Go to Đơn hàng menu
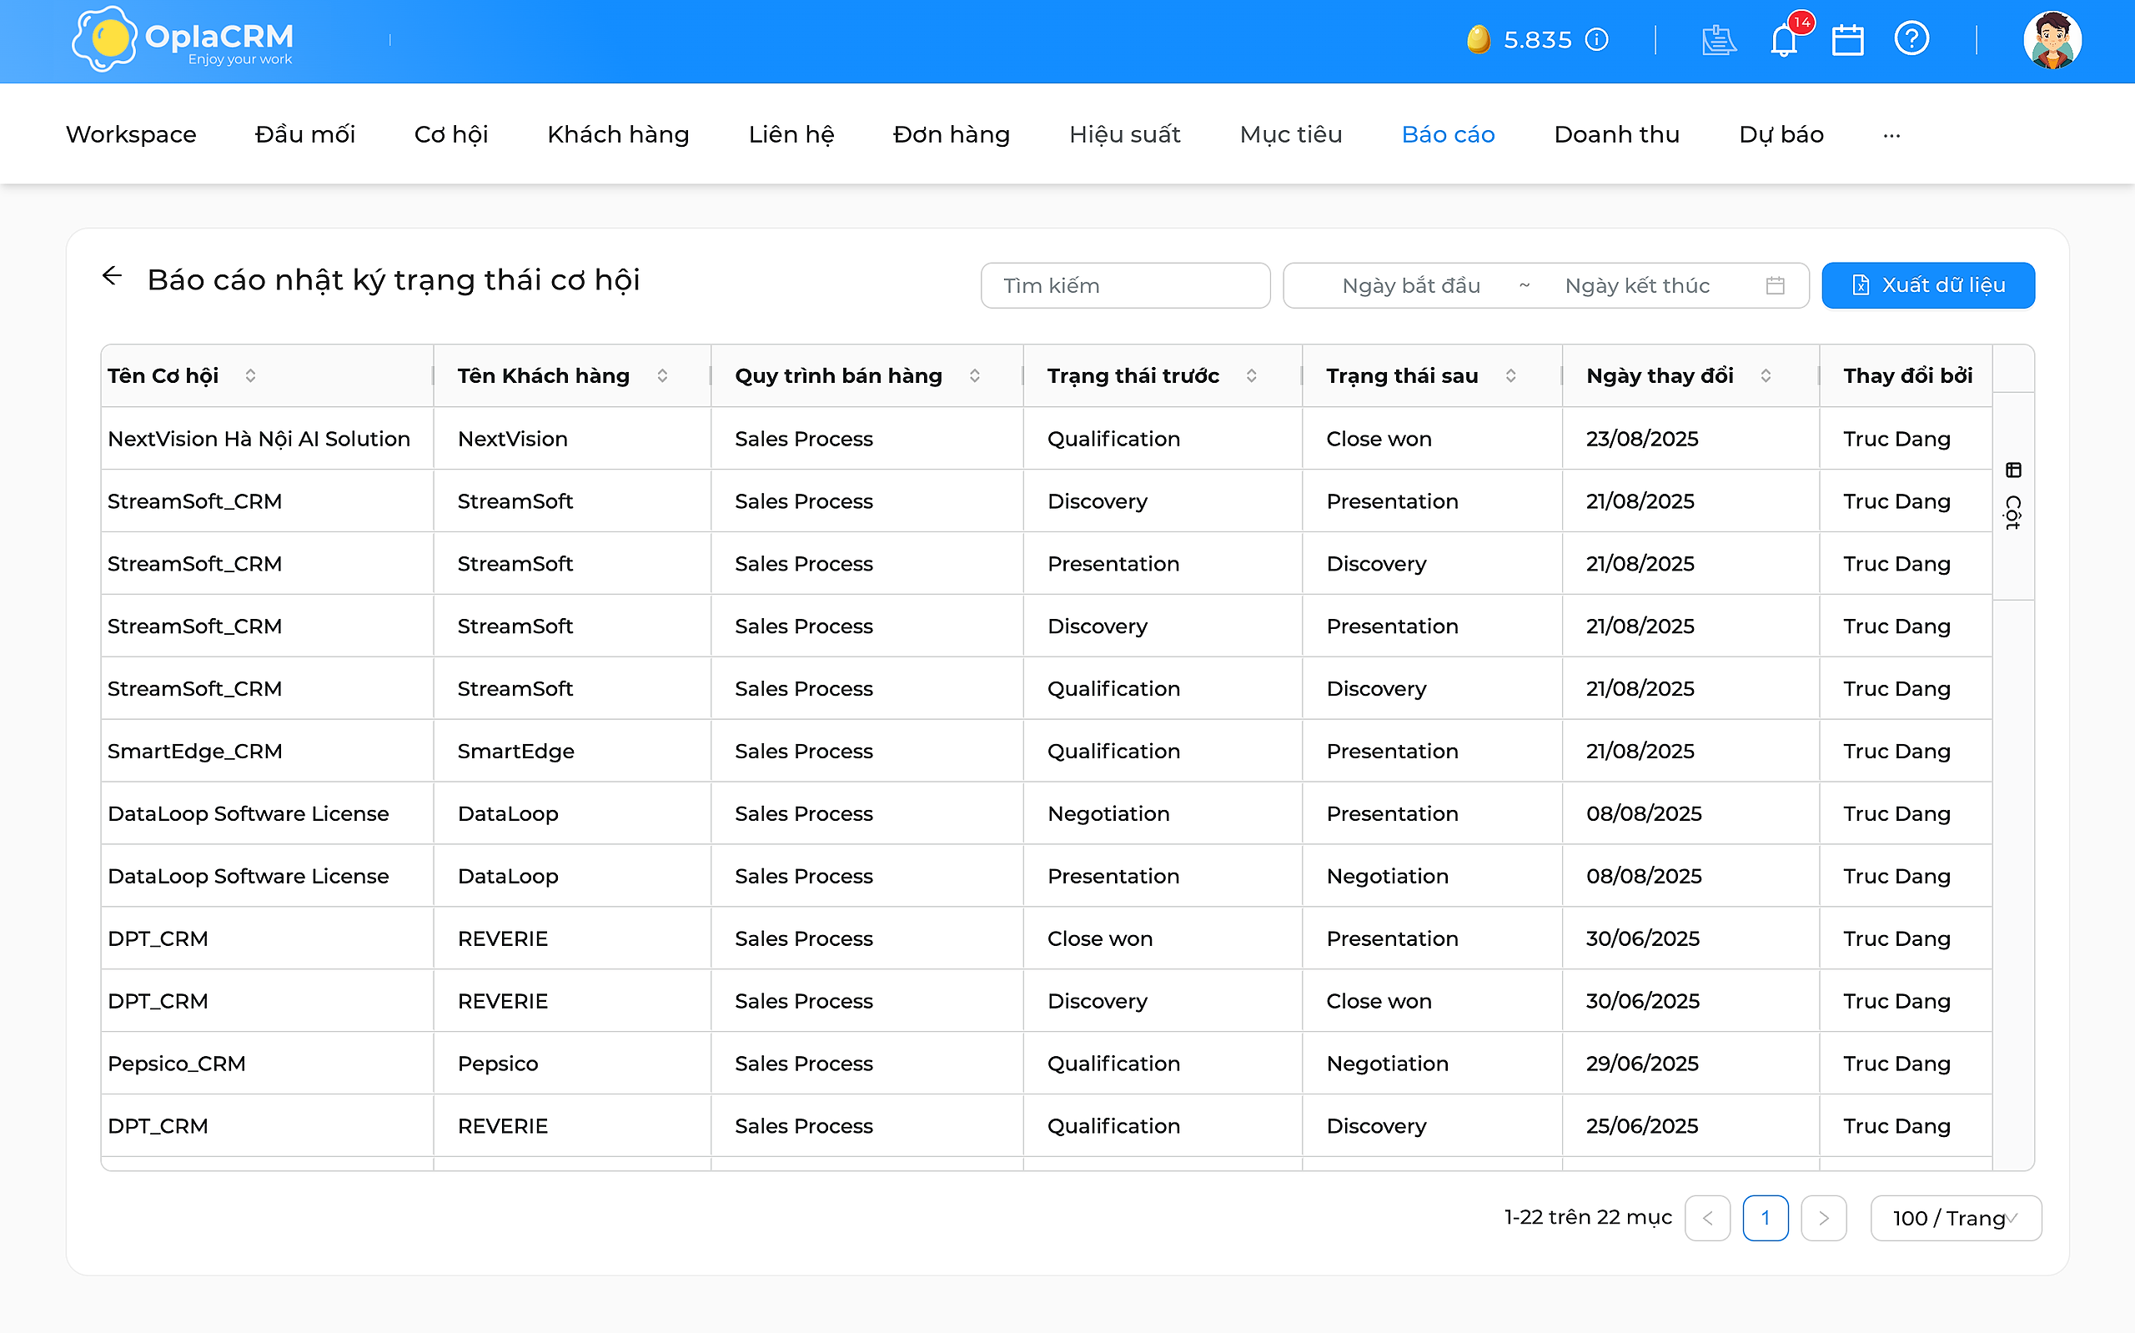 coord(952,134)
